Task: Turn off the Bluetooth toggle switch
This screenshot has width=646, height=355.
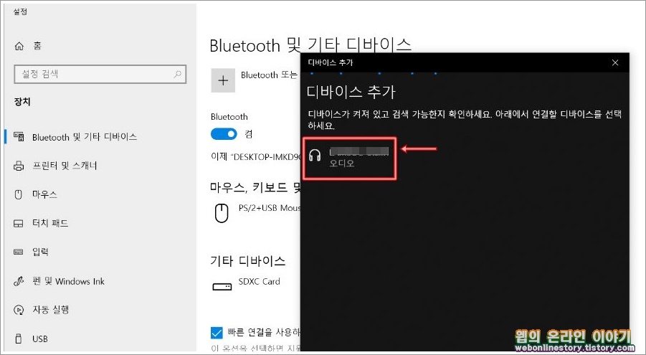Action: click(x=224, y=134)
